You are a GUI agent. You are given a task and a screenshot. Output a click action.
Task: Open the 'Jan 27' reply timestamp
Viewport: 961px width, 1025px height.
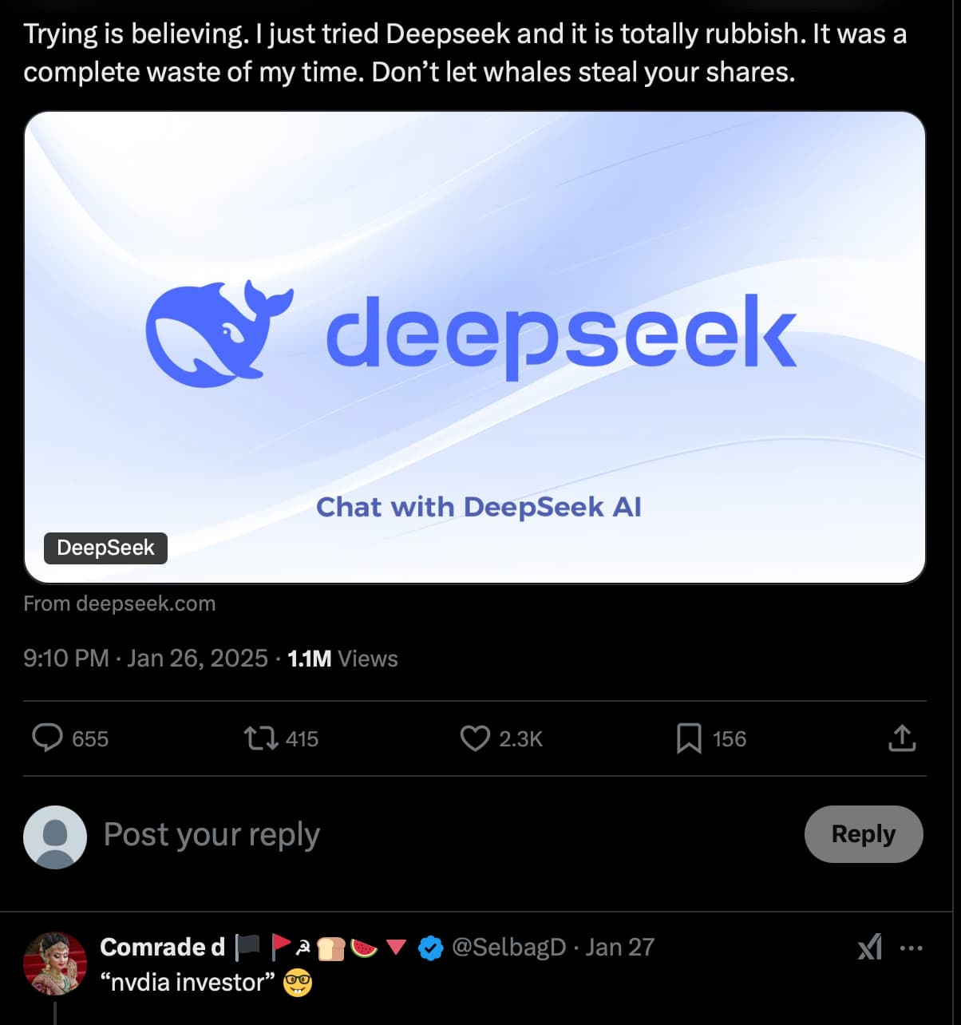619,948
